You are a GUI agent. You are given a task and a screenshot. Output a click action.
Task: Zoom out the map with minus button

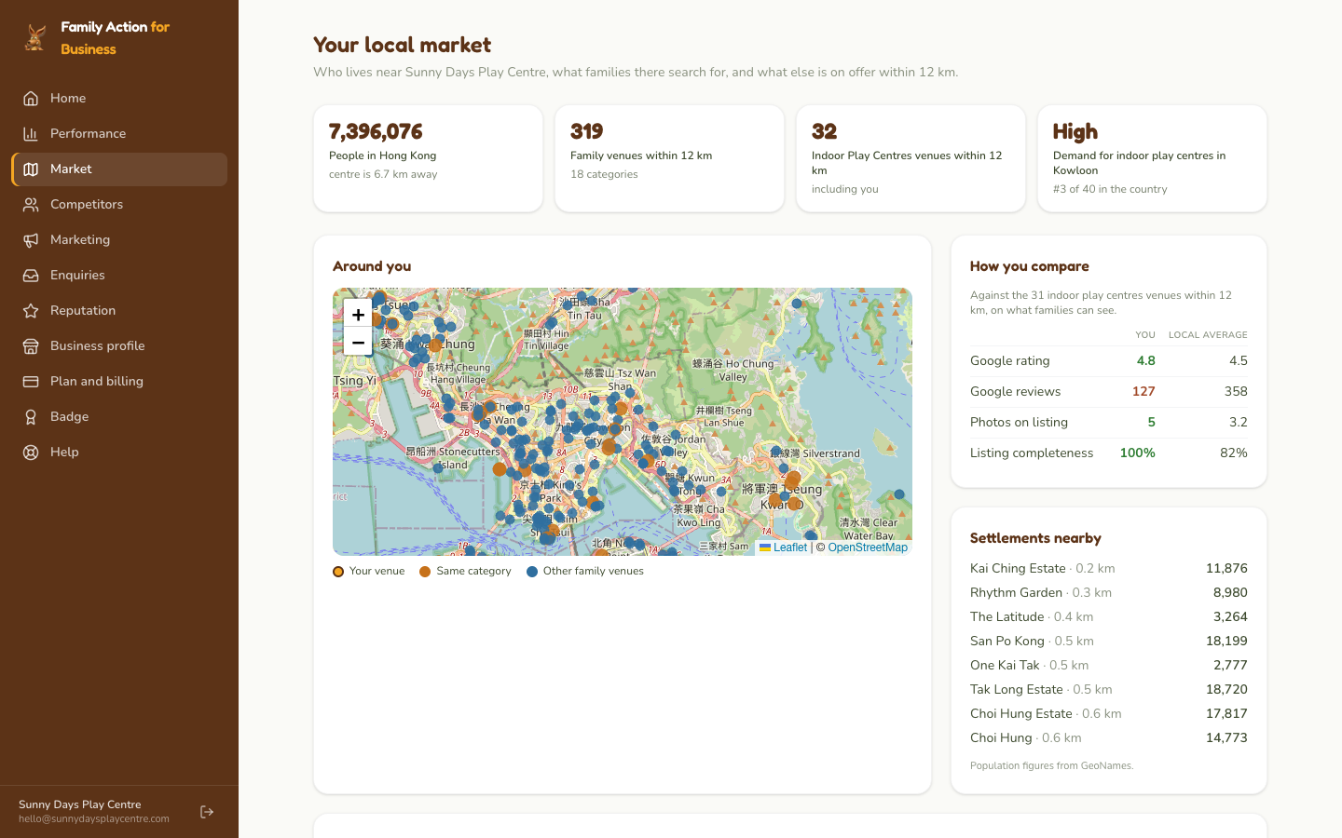[x=358, y=342]
